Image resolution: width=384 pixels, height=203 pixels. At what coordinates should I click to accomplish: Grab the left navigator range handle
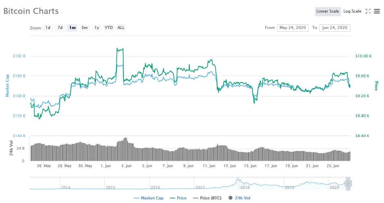[346, 184]
